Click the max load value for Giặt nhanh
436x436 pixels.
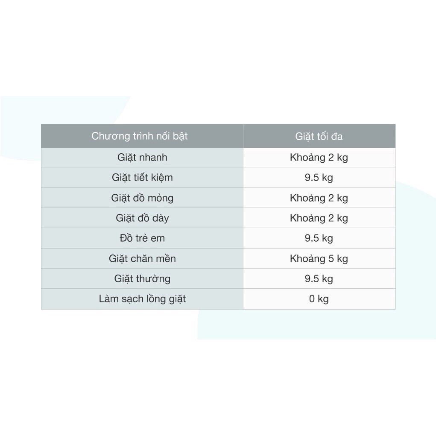point(319,158)
